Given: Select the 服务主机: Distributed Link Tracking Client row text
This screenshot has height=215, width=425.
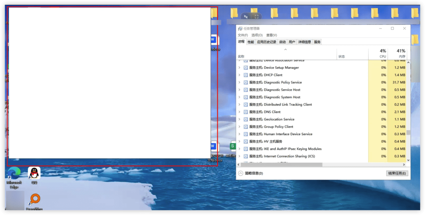Looking at the screenshot, I should [x=281, y=105].
